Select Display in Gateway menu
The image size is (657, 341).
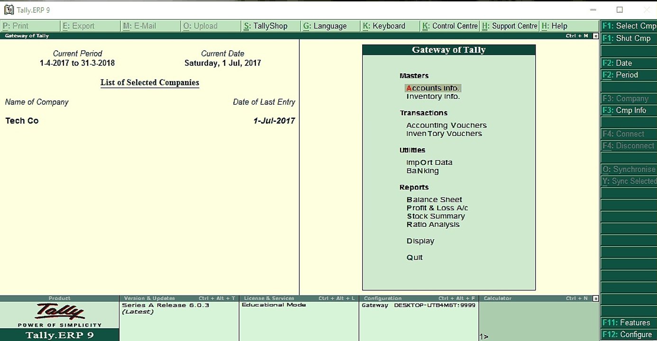click(420, 241)
